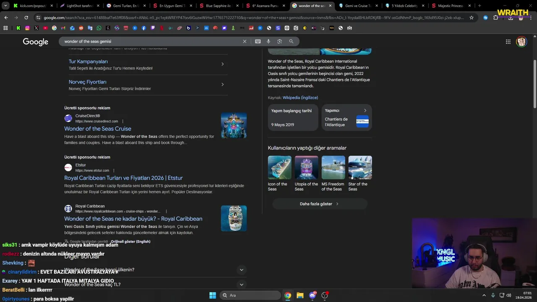The image size is (537, 302).
Task: Go back to previous page
Action: (6, 18)
